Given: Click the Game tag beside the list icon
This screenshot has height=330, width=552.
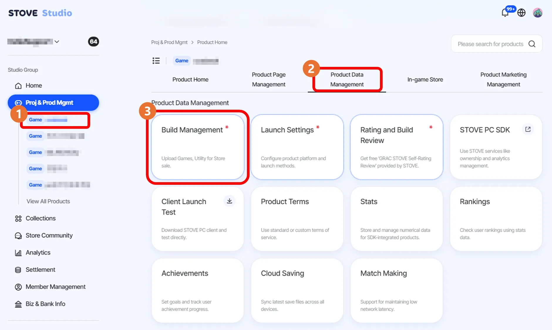Looking at the screenshot, I should tap(182, 61).
